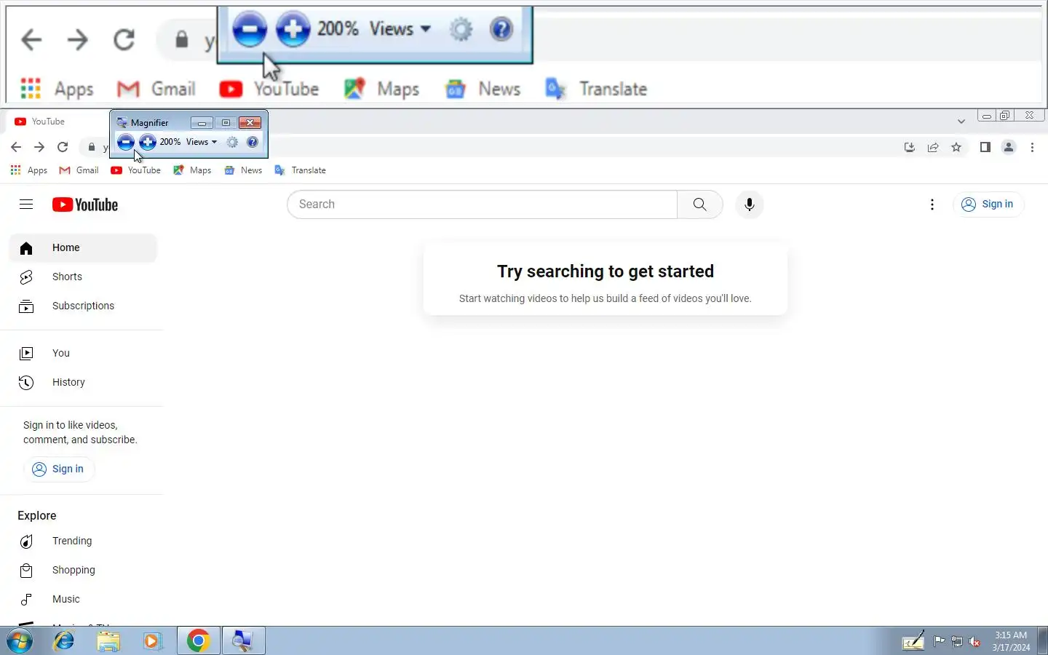Click the share page icon in address bar
This screenshot has height=655, width=1048.
(933, 147)
